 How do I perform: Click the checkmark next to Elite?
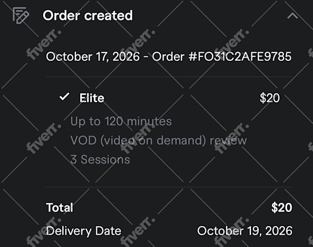[65, 97]
